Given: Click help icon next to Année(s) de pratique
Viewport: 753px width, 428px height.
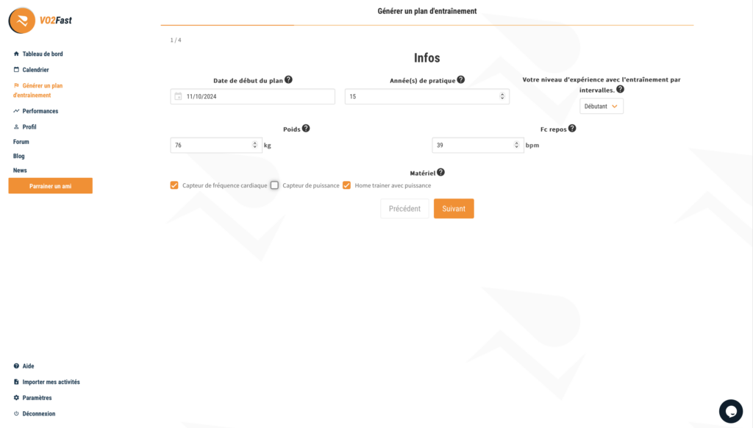Looking at the screenshot, I should [x=461, y=79].
